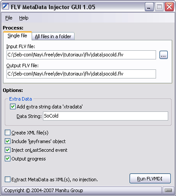Disable Inject onLastSecond event
This screenshot has width=176, height=196.
[7, 150]
